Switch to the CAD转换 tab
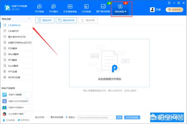Screen dimensions: 187x124 pos(86,8)
